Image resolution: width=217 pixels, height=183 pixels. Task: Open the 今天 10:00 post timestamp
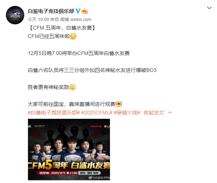[38, 20]
